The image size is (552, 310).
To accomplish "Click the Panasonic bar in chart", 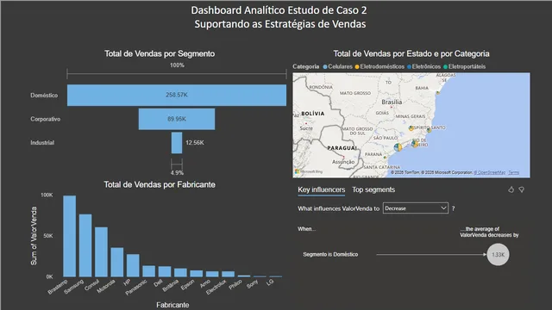I will tap(148, 271).
